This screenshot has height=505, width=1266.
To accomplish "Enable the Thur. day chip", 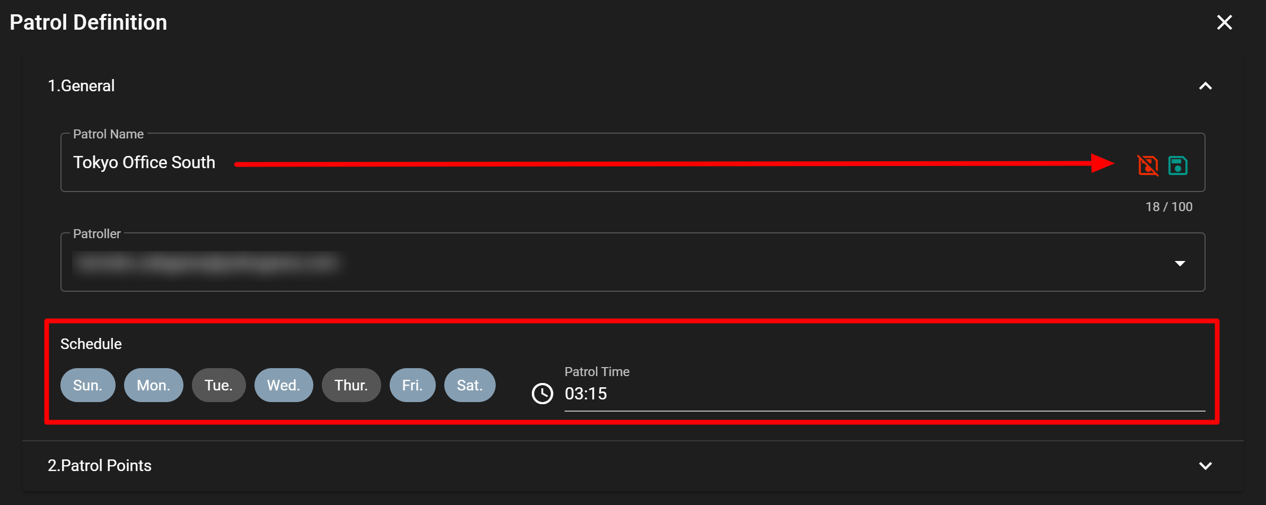I will pos(351,385).
